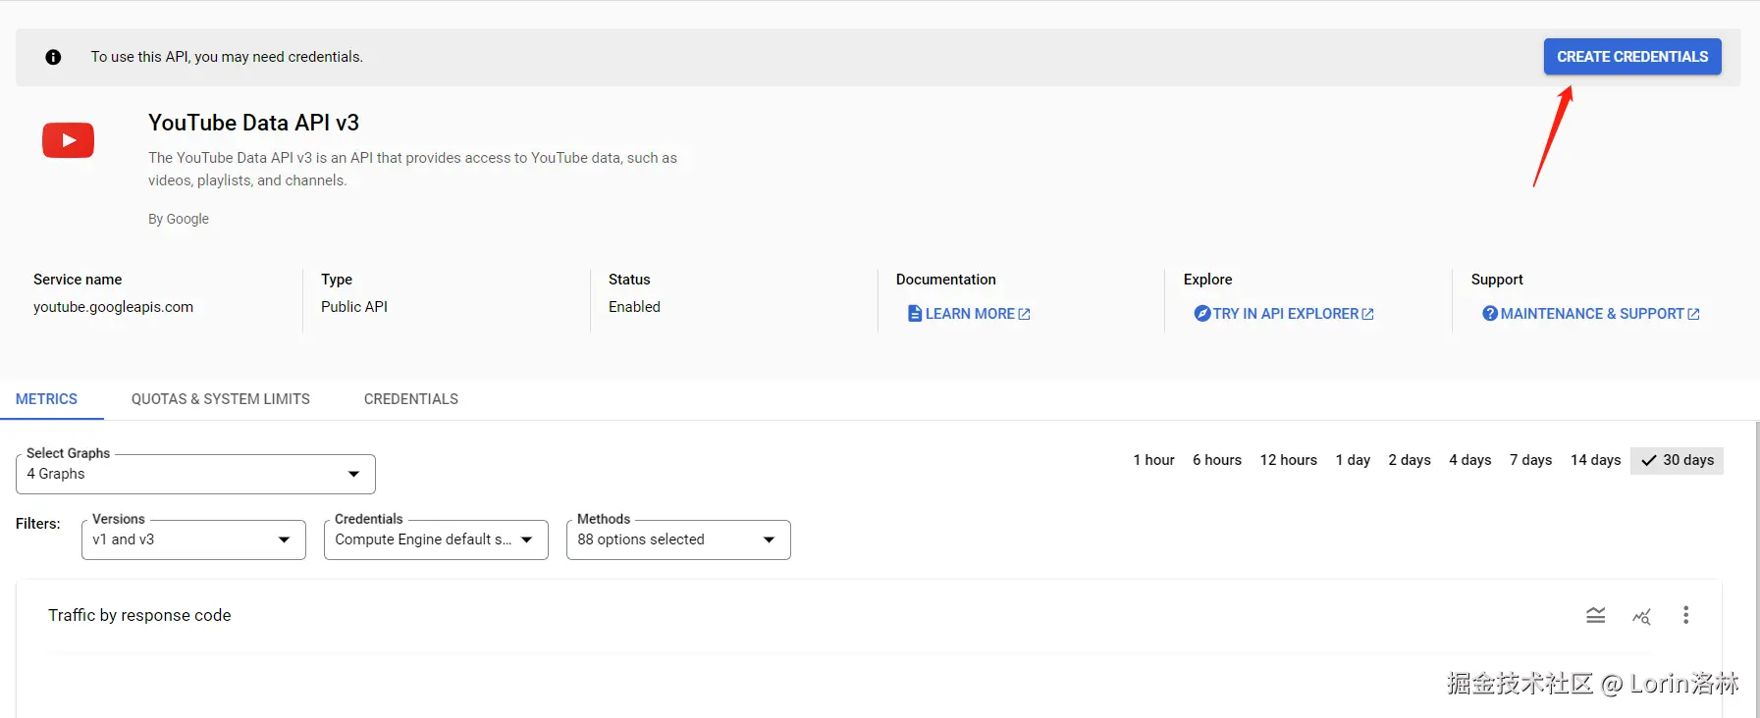
Task: Select the 30 days time range
Action: [x=1678, y=460]
